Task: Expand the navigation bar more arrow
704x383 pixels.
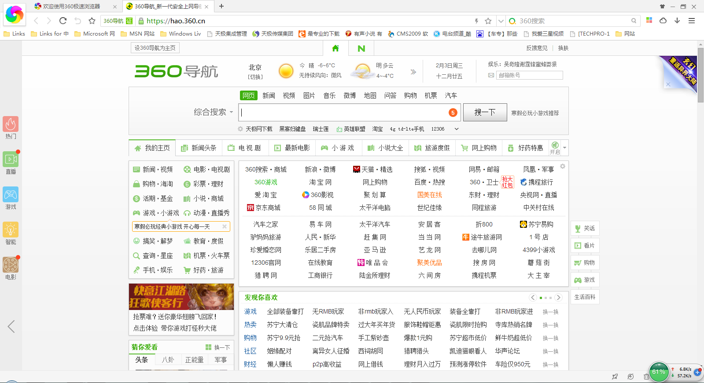Action: click(564, 148)
